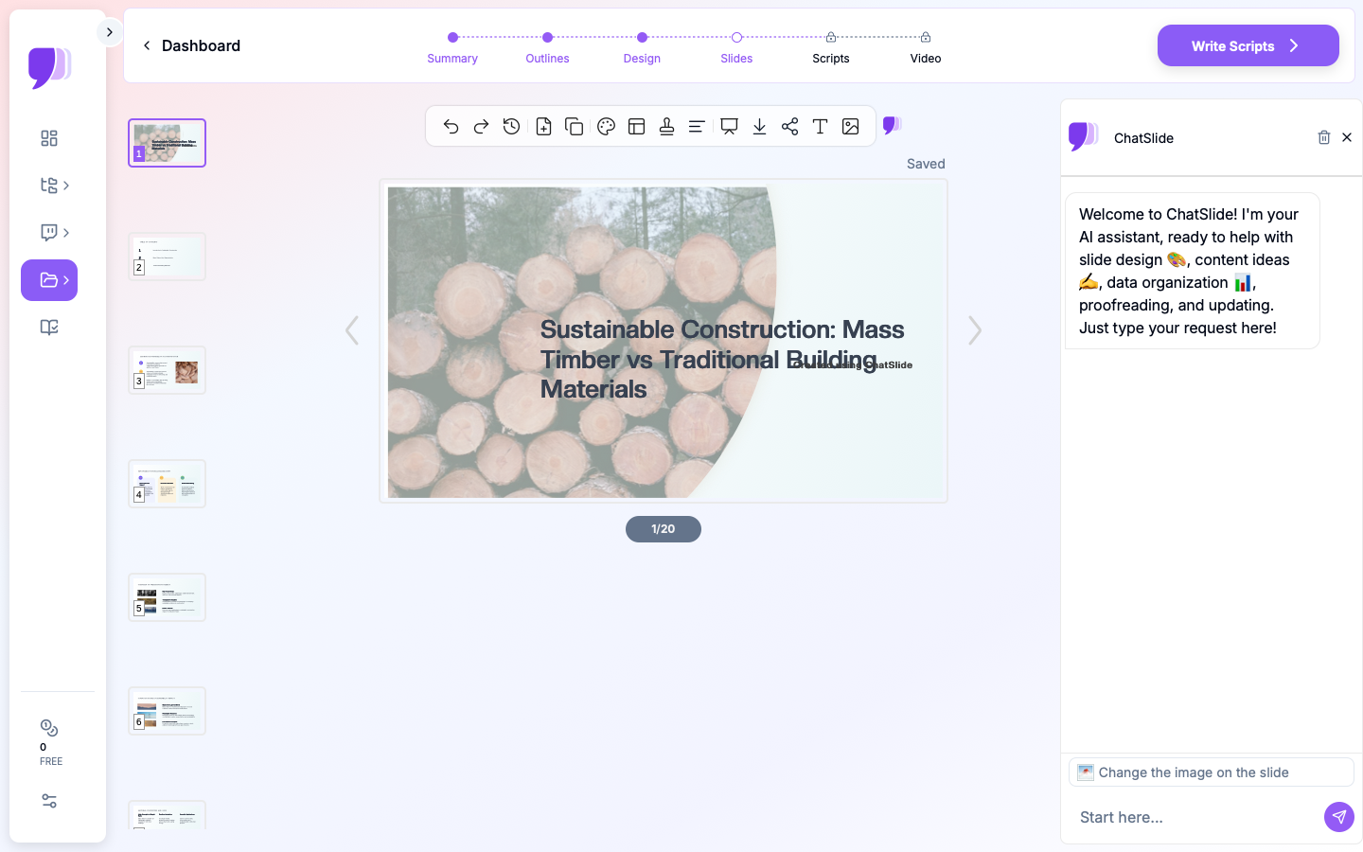Share the slides

tap(789, 127)
